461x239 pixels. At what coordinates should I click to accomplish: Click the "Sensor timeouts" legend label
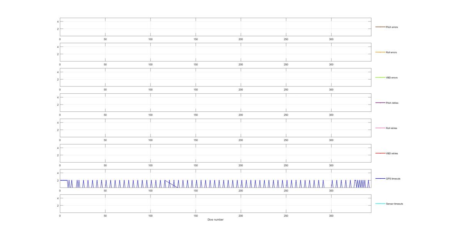pyautogui.click(x=395, y=204)
